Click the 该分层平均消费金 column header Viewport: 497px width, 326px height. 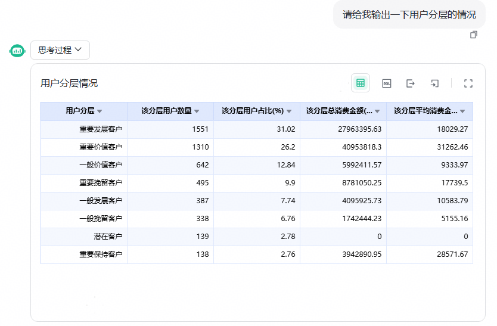click(x=430, y=111)
